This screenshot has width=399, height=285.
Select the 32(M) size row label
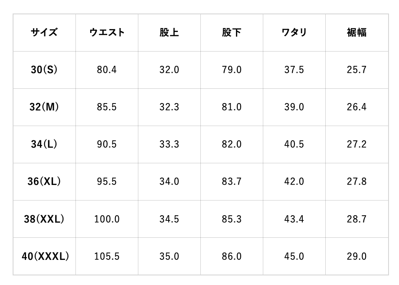point(44,107)
